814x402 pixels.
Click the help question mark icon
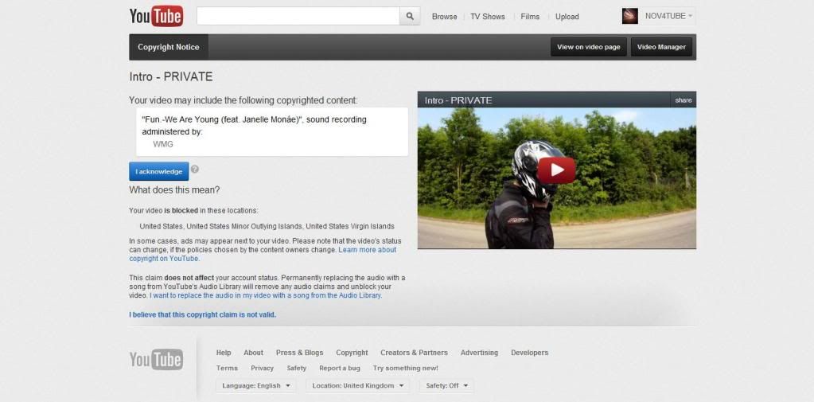[195, 170]
